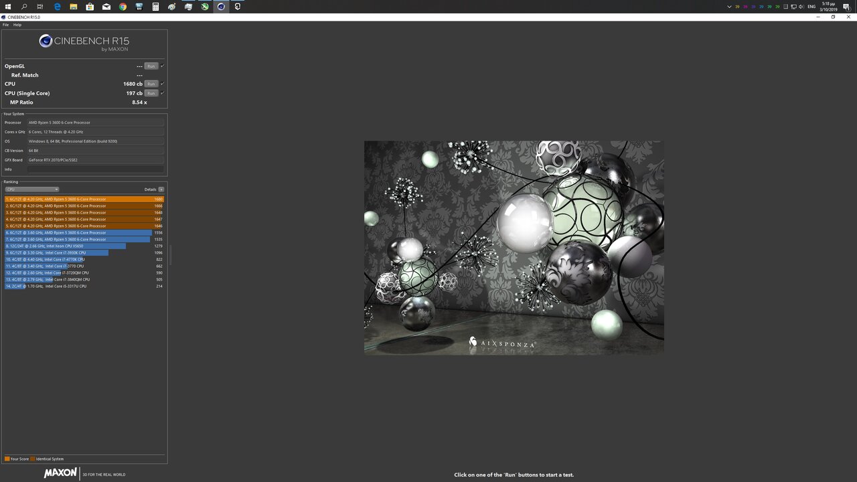Select the Intel Core i7-3720QM entry
Viewport: 857px width, 482px height.
(x=84, y=272)
